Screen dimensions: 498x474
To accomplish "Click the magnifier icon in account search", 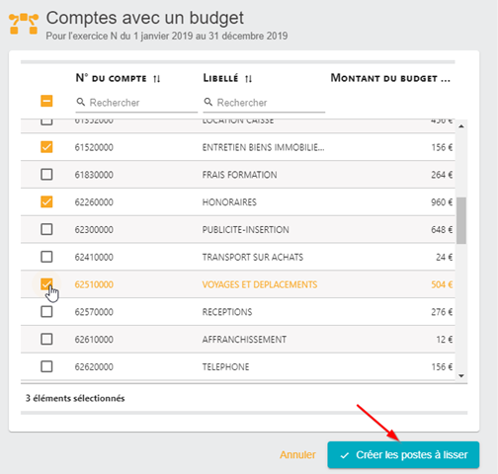I will pos(81,102).
